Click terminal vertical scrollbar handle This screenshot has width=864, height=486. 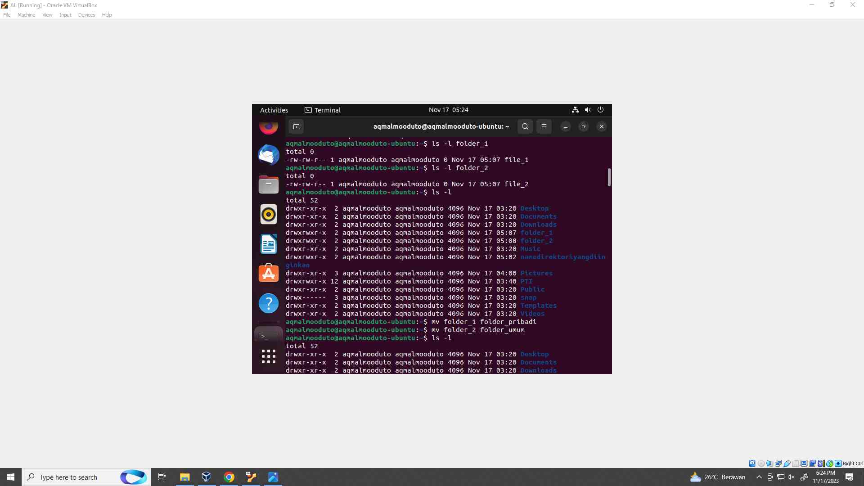tap(609, 177)
